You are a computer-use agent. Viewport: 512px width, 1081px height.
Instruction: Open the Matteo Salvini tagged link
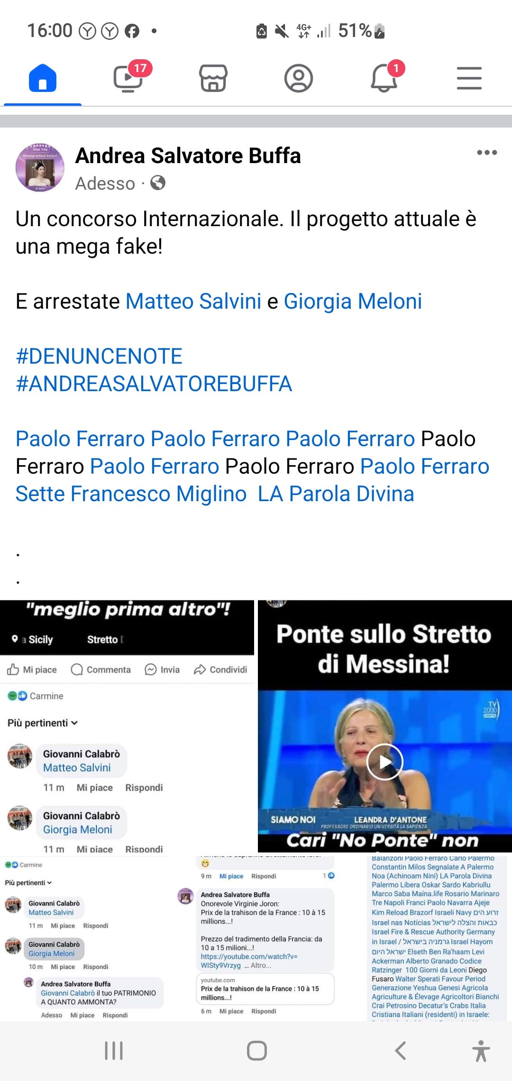(x=193, y=301)
